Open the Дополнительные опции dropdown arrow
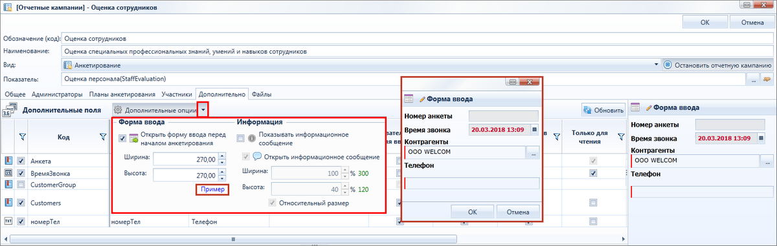Screen dimensions: 777x246 [x=203, y=110]
